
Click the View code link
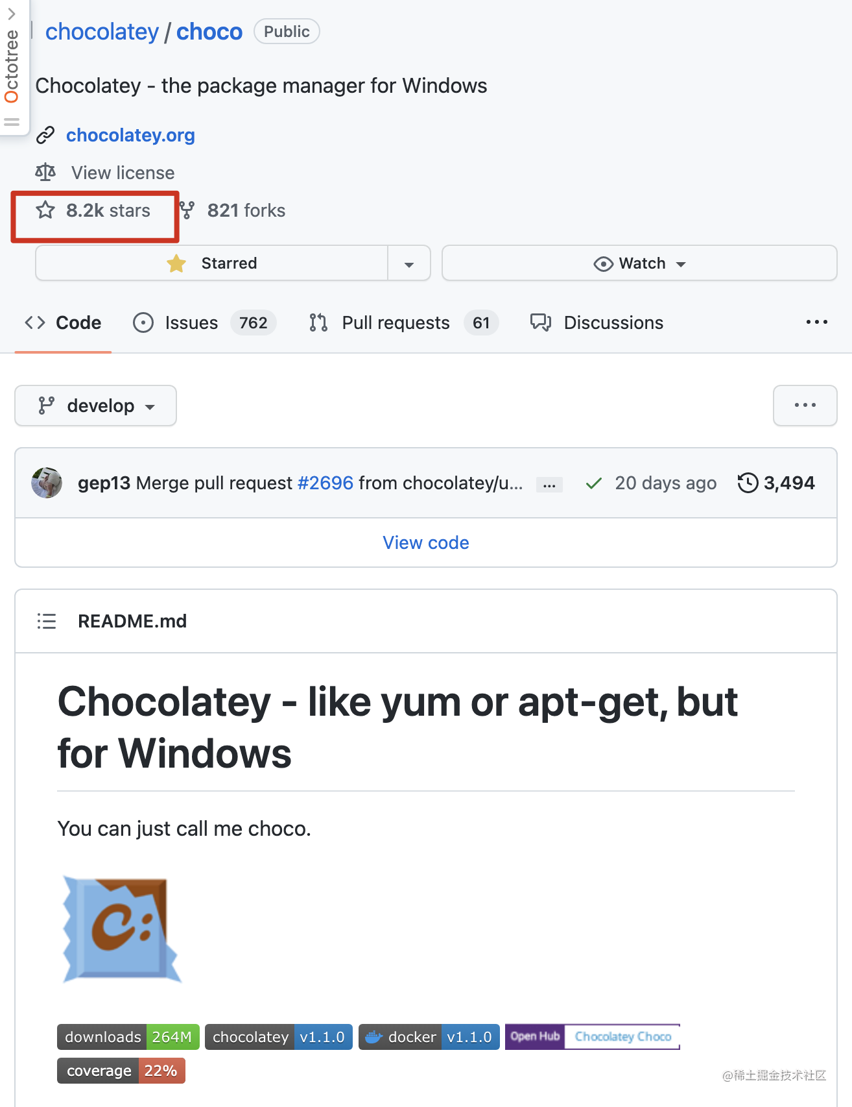pos(426,542)
